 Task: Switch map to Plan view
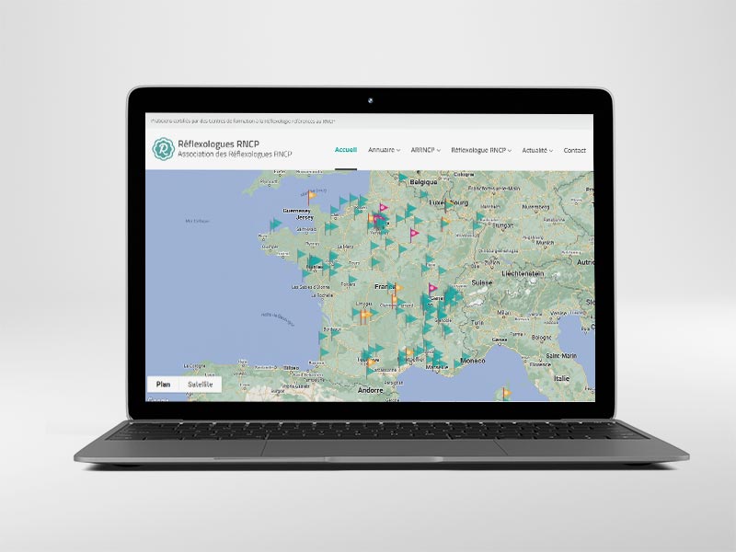click(164, 385)
